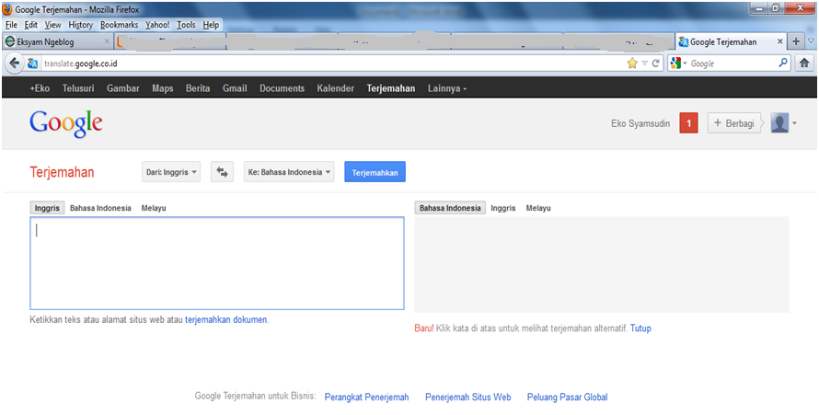Select Melayu as target language

tap(538, 208)
